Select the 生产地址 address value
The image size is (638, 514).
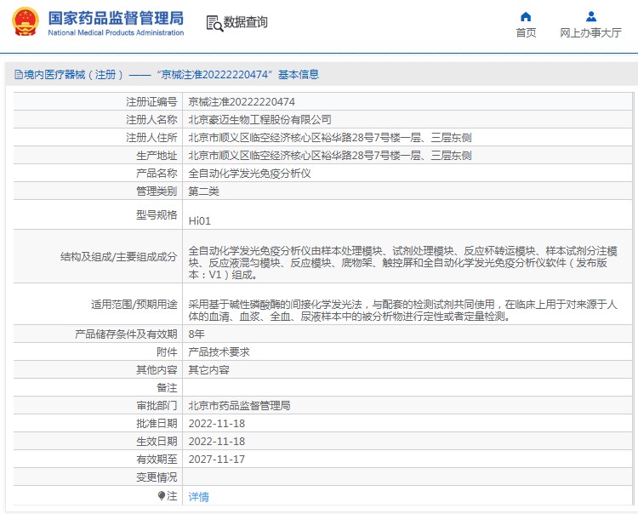(330, 156)
